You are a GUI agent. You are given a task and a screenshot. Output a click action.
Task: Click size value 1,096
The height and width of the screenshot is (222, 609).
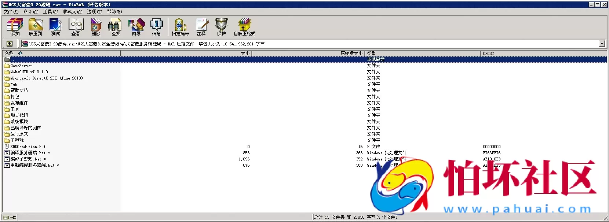point(244,159)
